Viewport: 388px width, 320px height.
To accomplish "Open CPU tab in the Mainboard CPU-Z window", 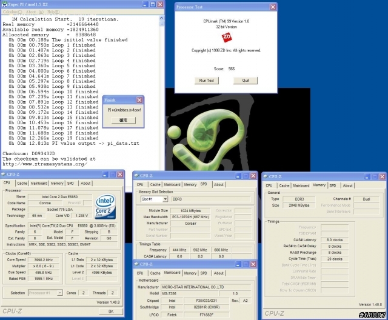I will (x=140, y=273).
